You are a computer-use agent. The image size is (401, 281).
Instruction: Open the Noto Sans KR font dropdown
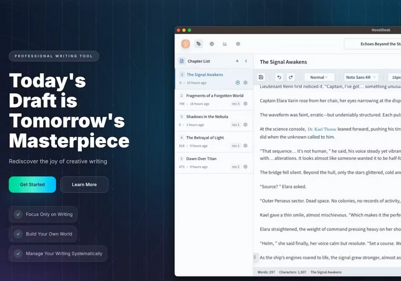pos(361,77)
